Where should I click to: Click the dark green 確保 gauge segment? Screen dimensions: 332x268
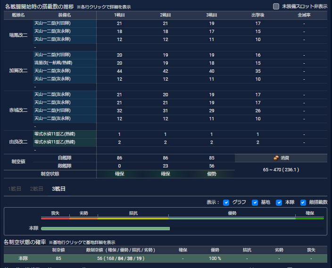click(310, 218)
